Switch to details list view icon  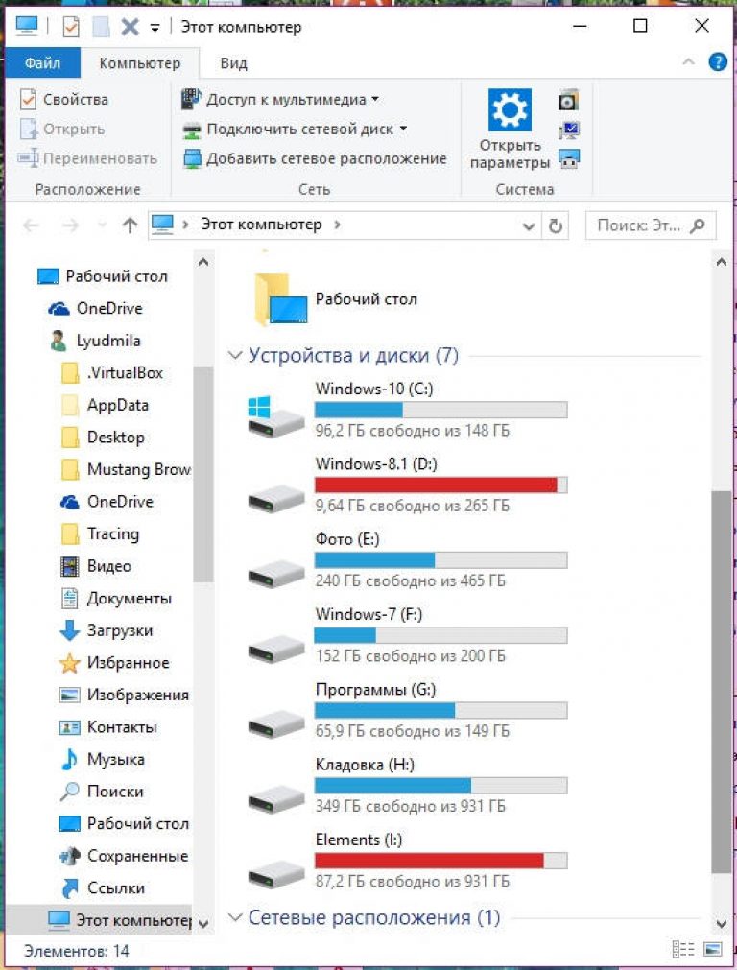(683, 950)
